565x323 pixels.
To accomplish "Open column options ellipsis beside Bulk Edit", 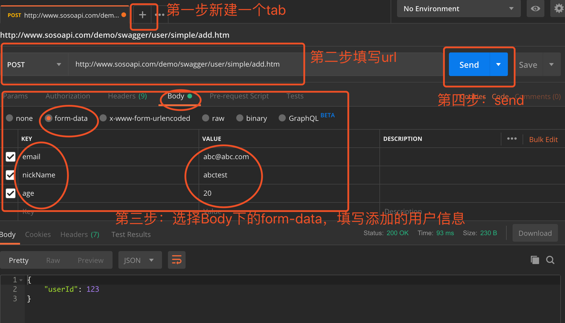I will point(512,139).
